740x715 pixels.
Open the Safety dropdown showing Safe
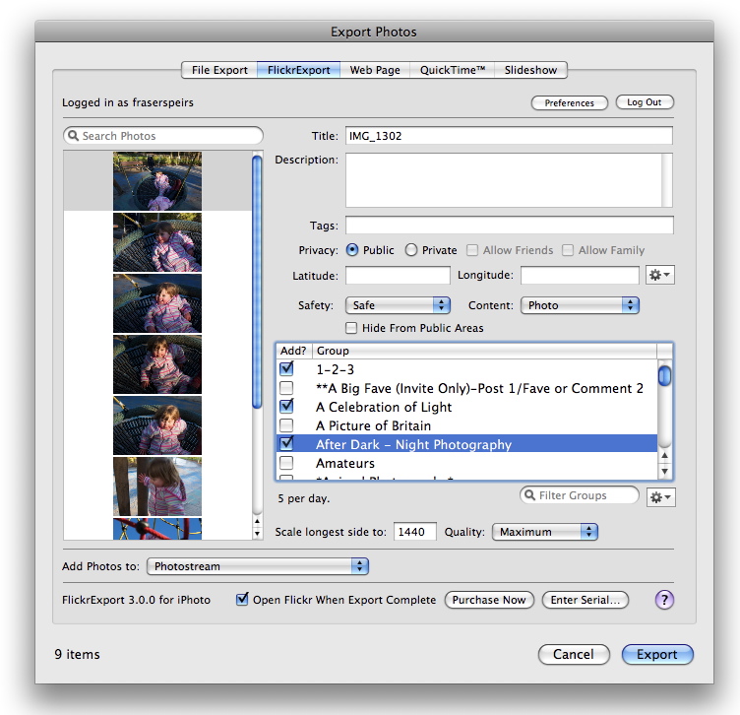tap(398, 305)
